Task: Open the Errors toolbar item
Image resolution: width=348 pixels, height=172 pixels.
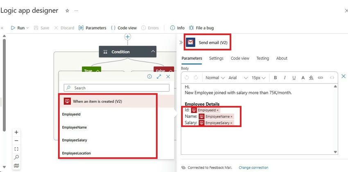Action: [150, 28]
